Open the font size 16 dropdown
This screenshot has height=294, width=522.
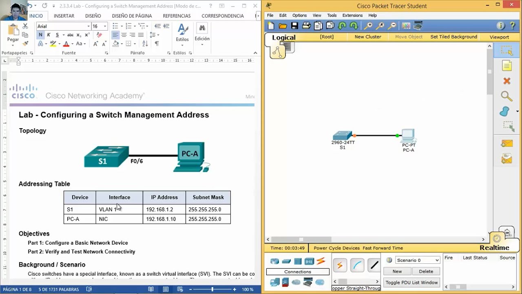[x=105, y=26]
